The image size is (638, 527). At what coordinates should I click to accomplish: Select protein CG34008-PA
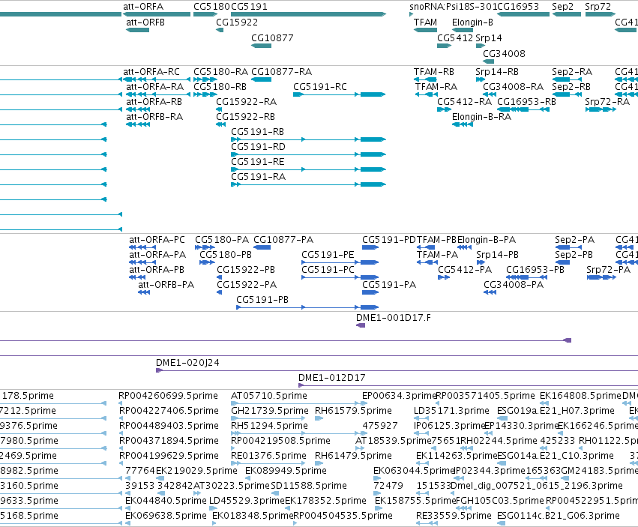pyautogui.click(x=514, y=285)
